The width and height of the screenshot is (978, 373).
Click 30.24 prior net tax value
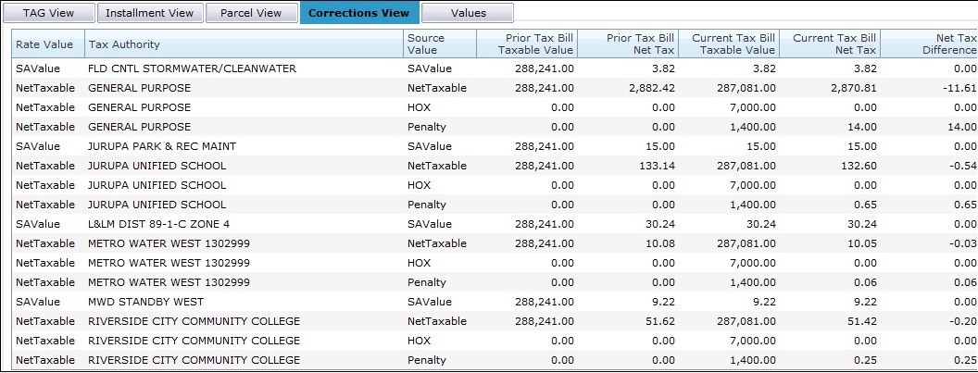660,224
